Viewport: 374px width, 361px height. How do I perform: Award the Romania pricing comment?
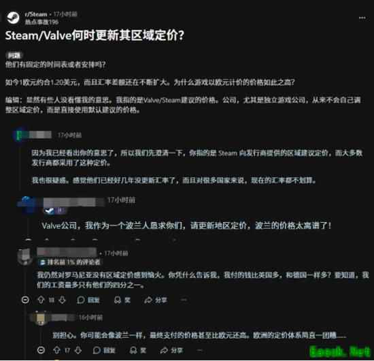click(122, 300)
